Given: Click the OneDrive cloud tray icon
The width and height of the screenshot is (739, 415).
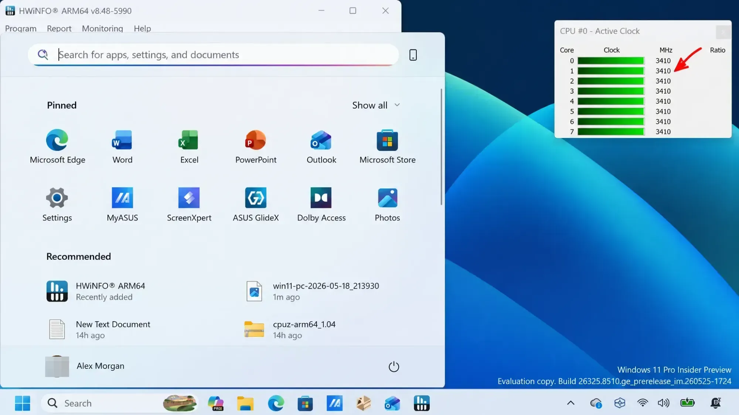Looking at the screenshot, I should [596, 403].
